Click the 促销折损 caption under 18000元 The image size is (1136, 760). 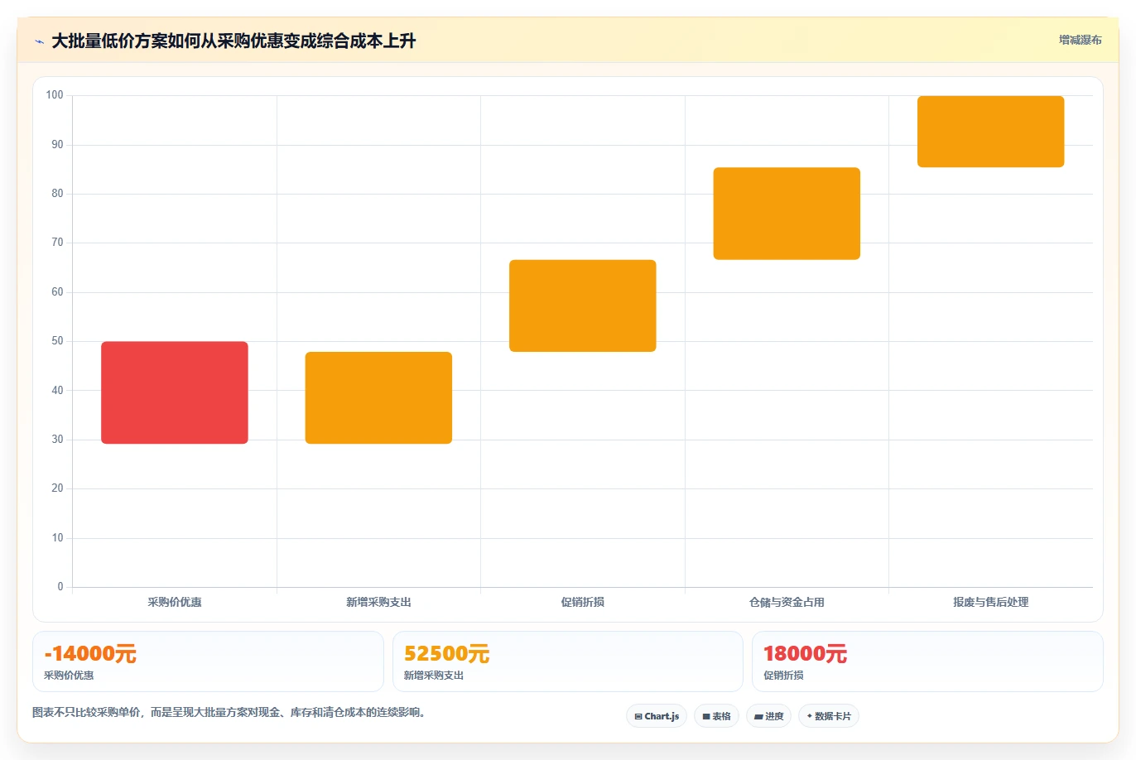783,676
